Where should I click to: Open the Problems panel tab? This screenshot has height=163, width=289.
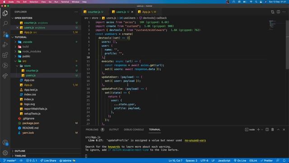[92, 129]
